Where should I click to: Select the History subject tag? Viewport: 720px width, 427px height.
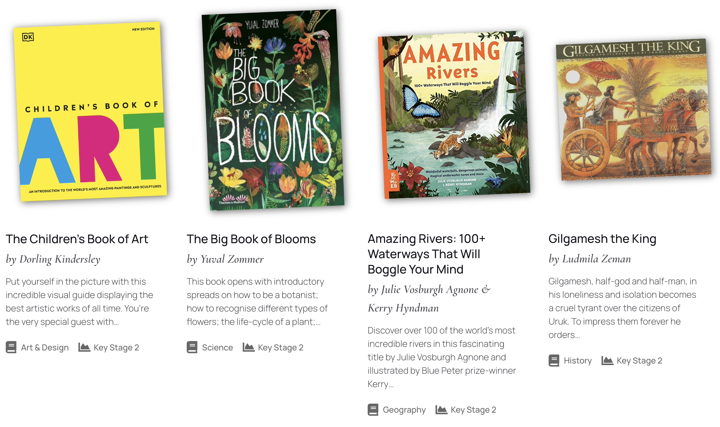[578, 361]
